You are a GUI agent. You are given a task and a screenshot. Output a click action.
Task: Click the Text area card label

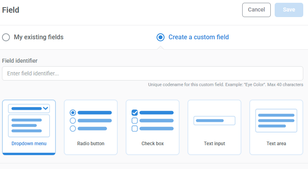(x=276, y=144)
